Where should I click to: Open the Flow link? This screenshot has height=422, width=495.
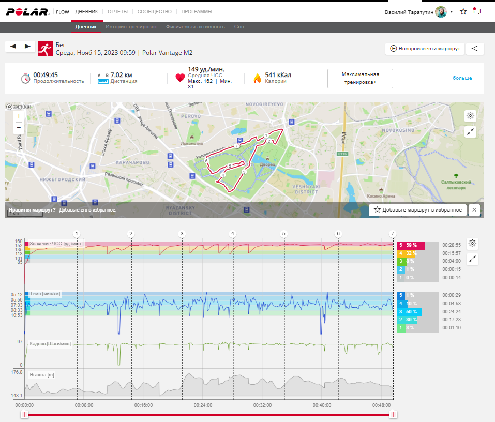click(63, 12)
